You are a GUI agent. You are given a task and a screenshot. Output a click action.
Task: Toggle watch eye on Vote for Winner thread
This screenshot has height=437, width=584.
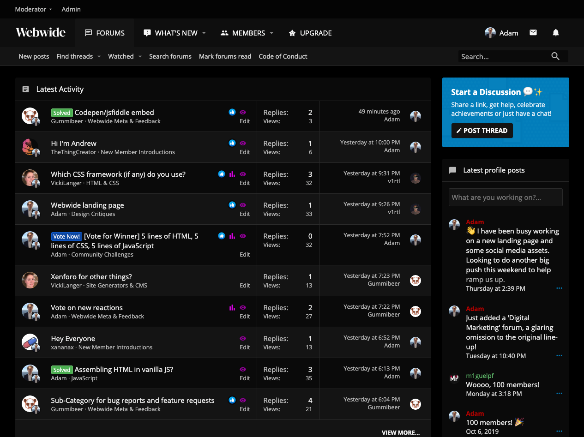[243, 236]
